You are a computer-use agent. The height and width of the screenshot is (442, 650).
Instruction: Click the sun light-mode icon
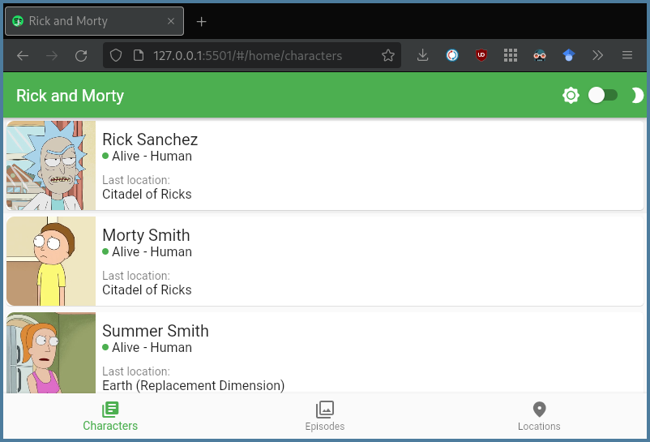(x=571, y=96)
